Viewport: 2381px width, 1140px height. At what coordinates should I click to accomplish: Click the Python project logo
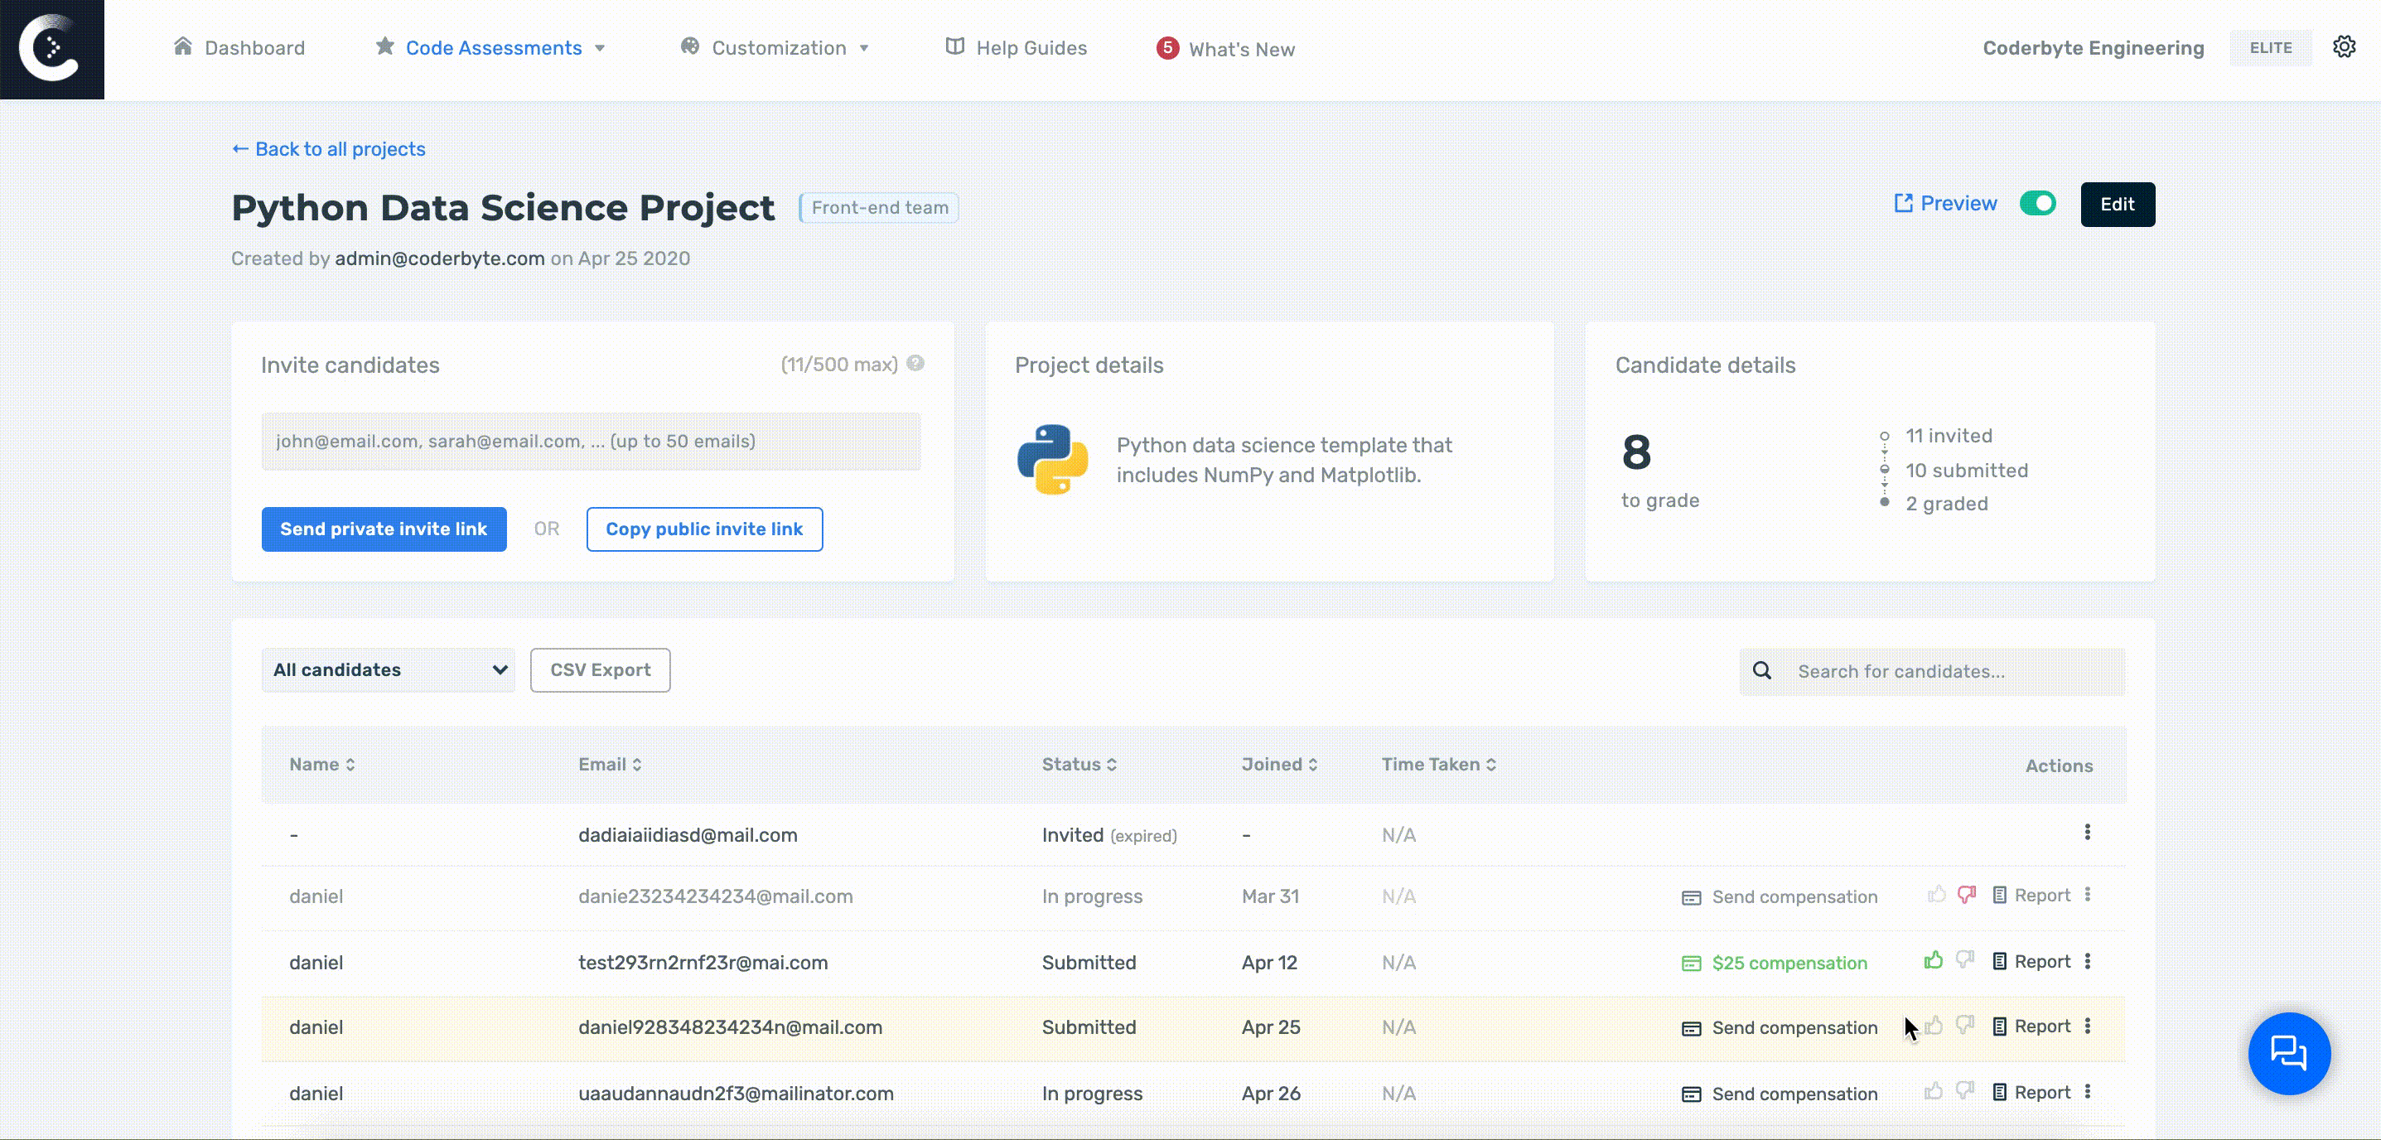[1053, 460]
